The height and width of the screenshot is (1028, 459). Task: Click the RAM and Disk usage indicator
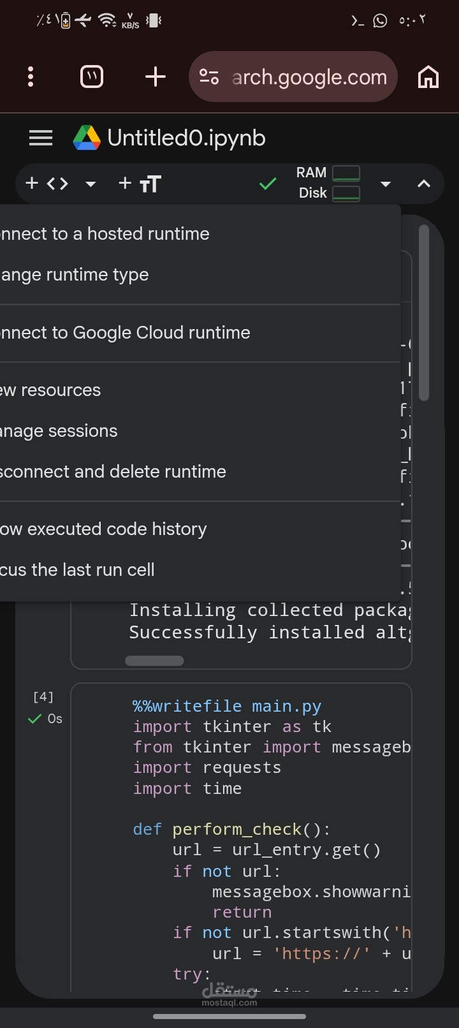(x=328, y=183)
